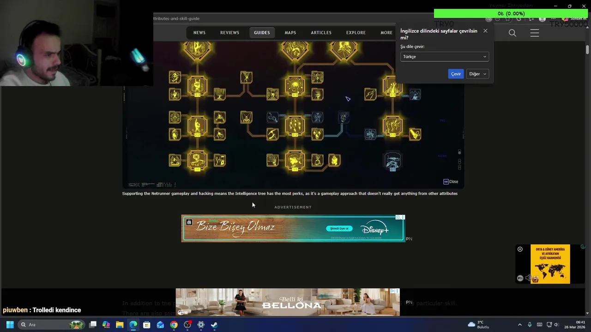Click the Sohbet et Copilot button

click(575, 18)
